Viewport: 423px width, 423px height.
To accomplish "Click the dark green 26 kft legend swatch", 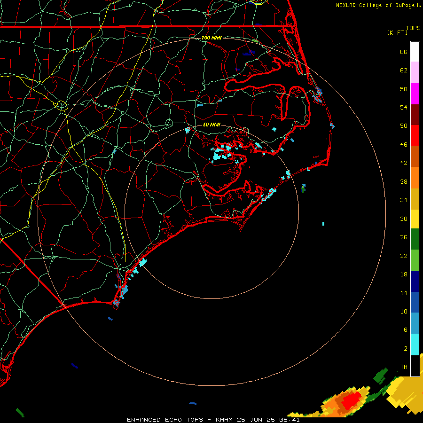I will click(415, 239).
